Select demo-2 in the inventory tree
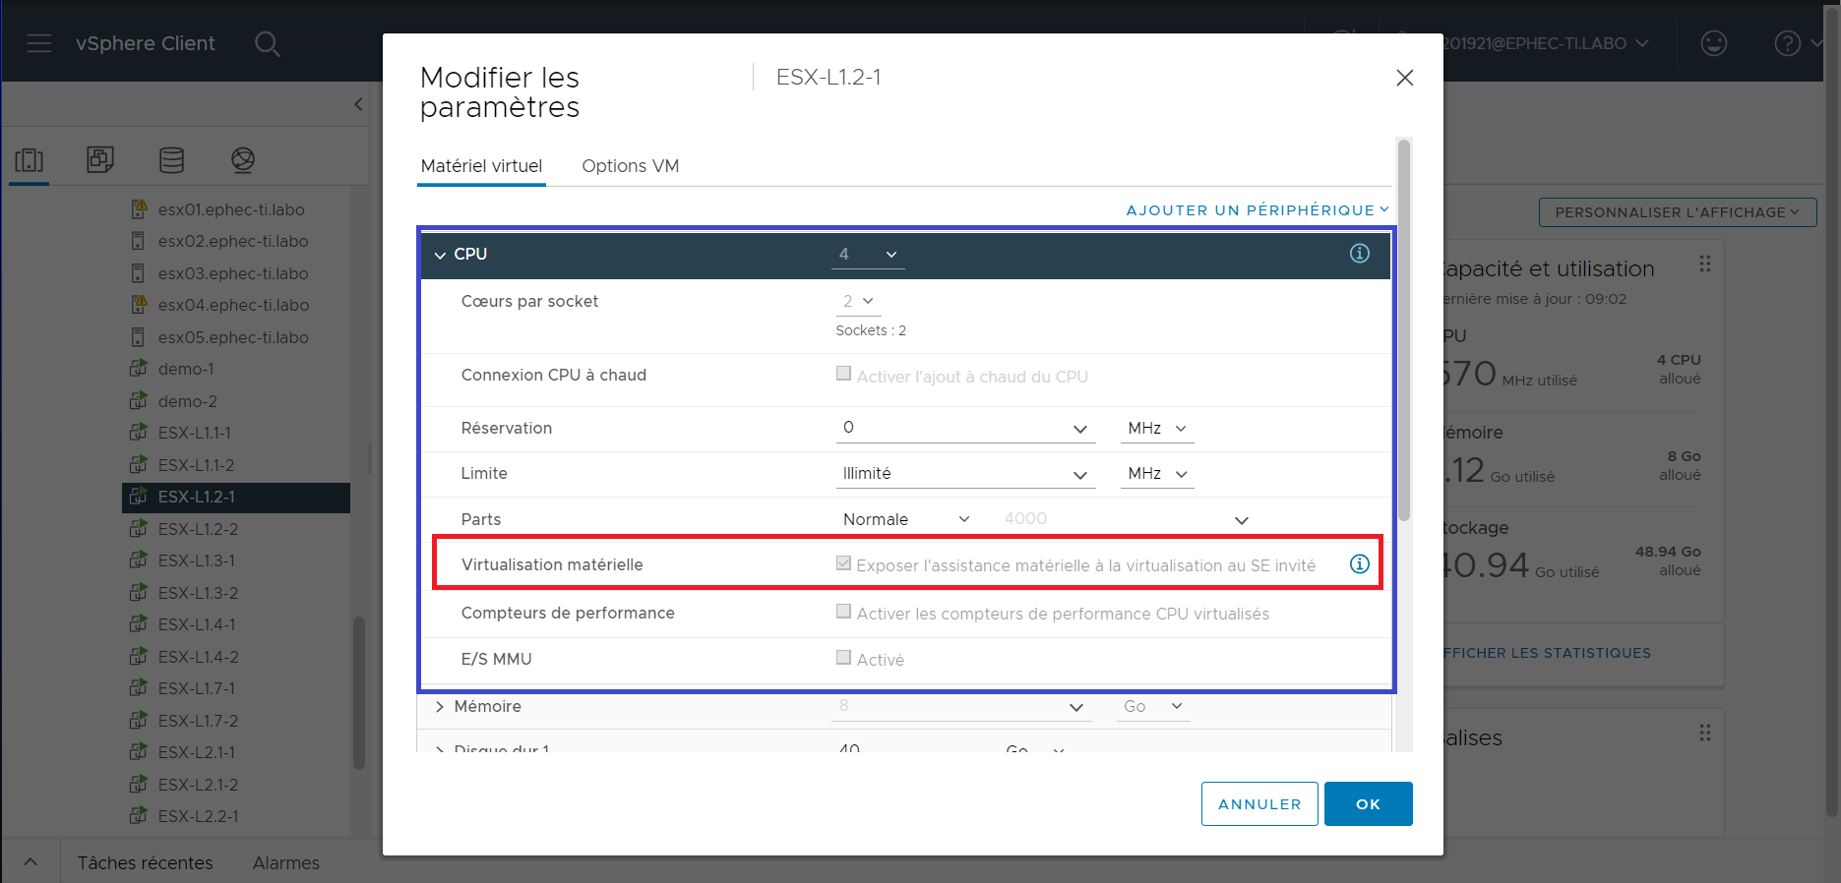The width and height of the screenshot is (1841, 883). (188, 401)
